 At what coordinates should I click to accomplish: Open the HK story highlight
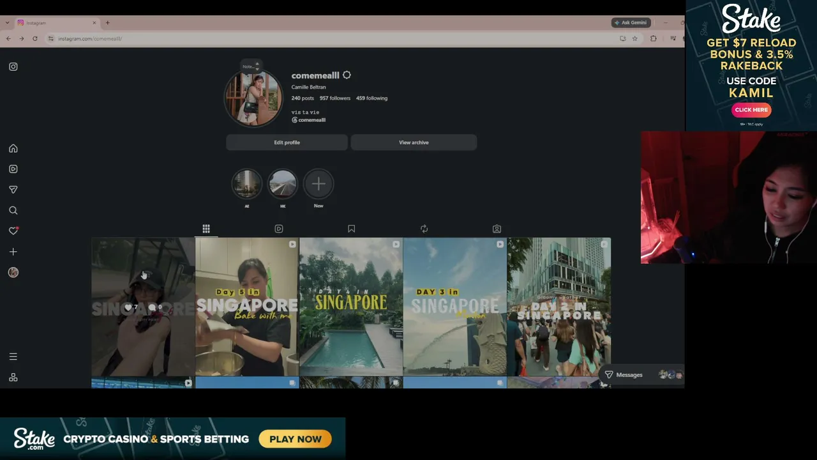283,184
